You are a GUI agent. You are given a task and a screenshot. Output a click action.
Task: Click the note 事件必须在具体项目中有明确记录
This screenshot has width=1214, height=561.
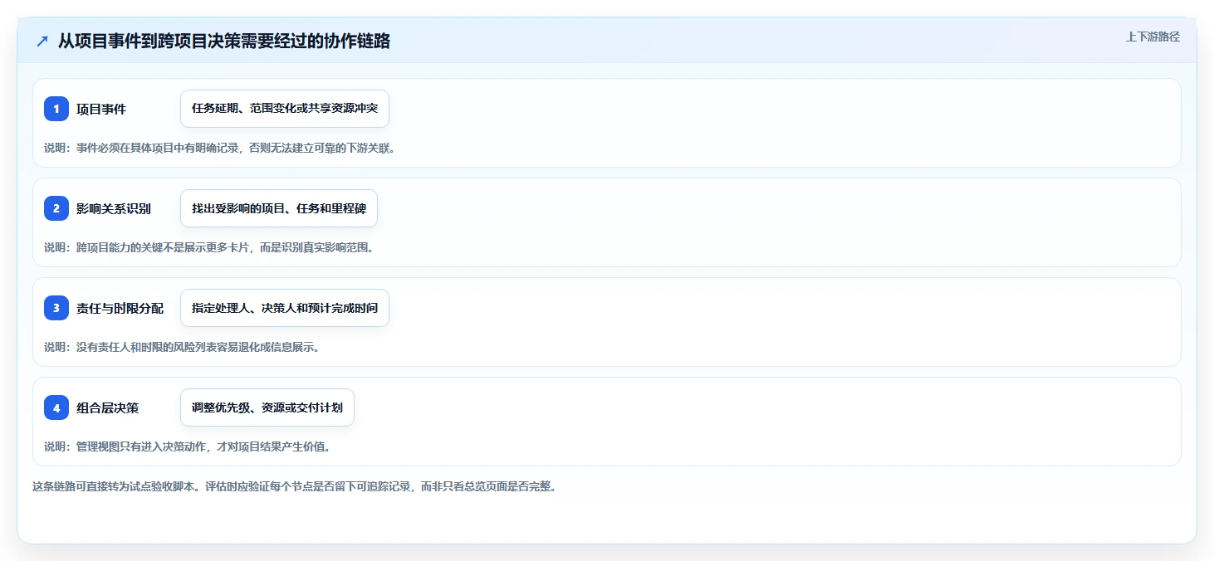(x=157, y=148)
